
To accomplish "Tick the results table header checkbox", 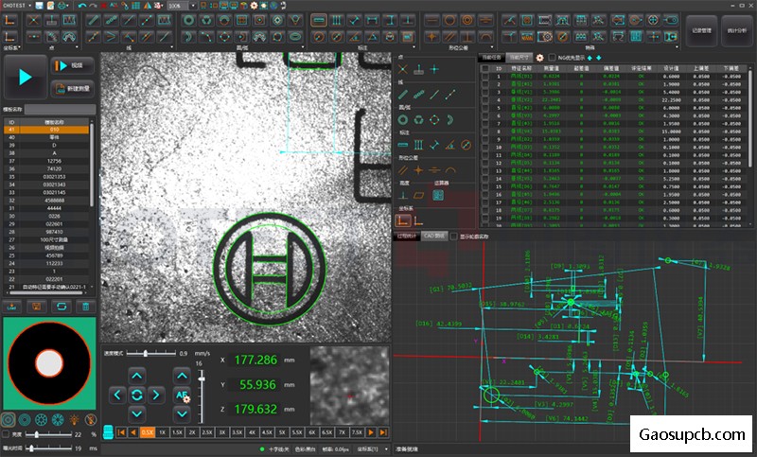I will click(x=485, y=68).
